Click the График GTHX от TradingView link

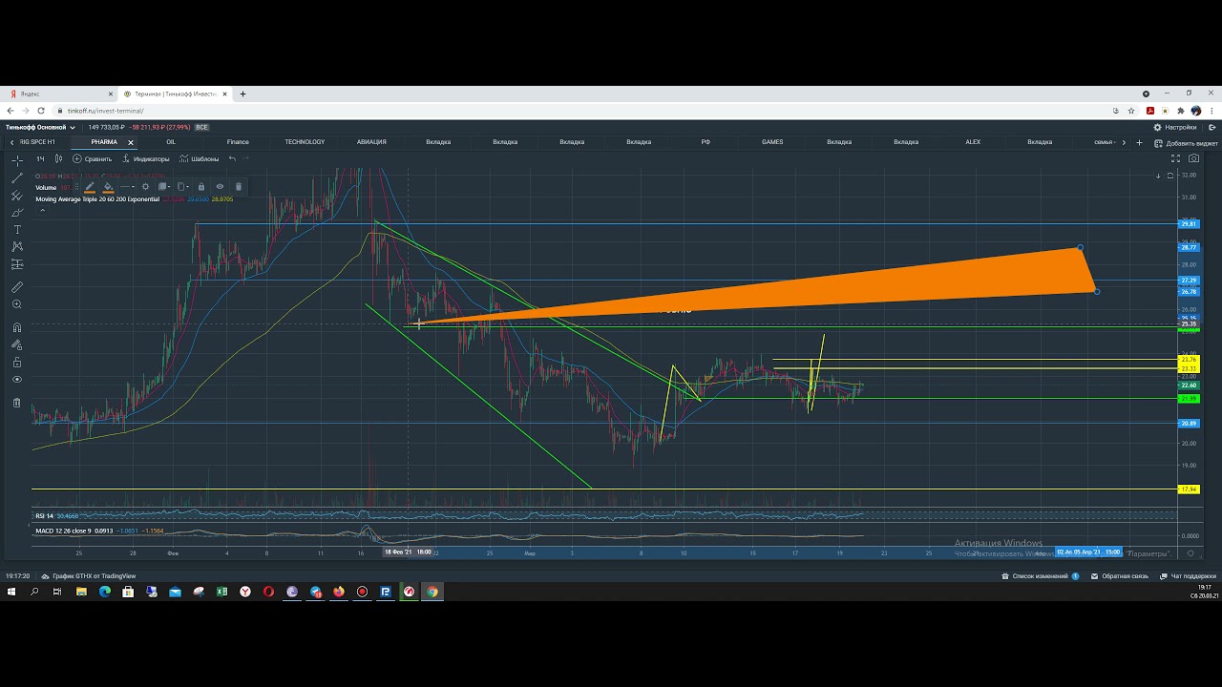click(x=89, y=576)
